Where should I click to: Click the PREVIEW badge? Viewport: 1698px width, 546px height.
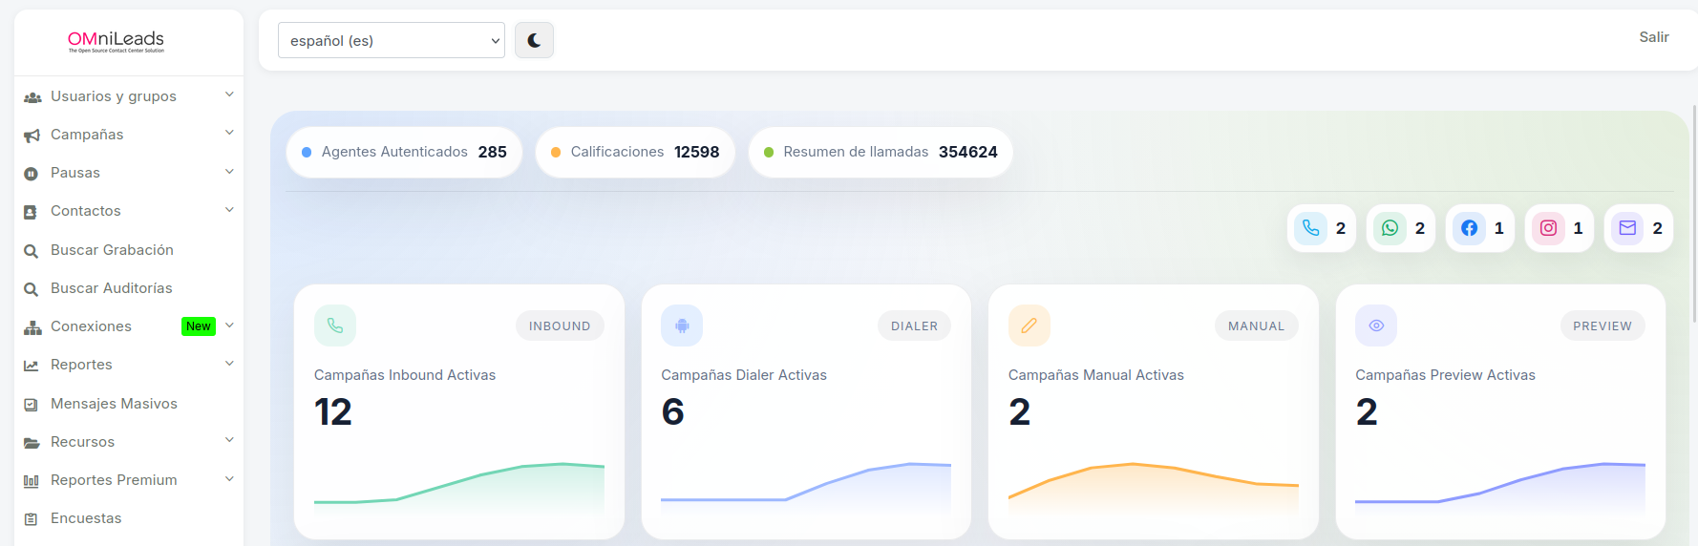tap(1602, 325)
